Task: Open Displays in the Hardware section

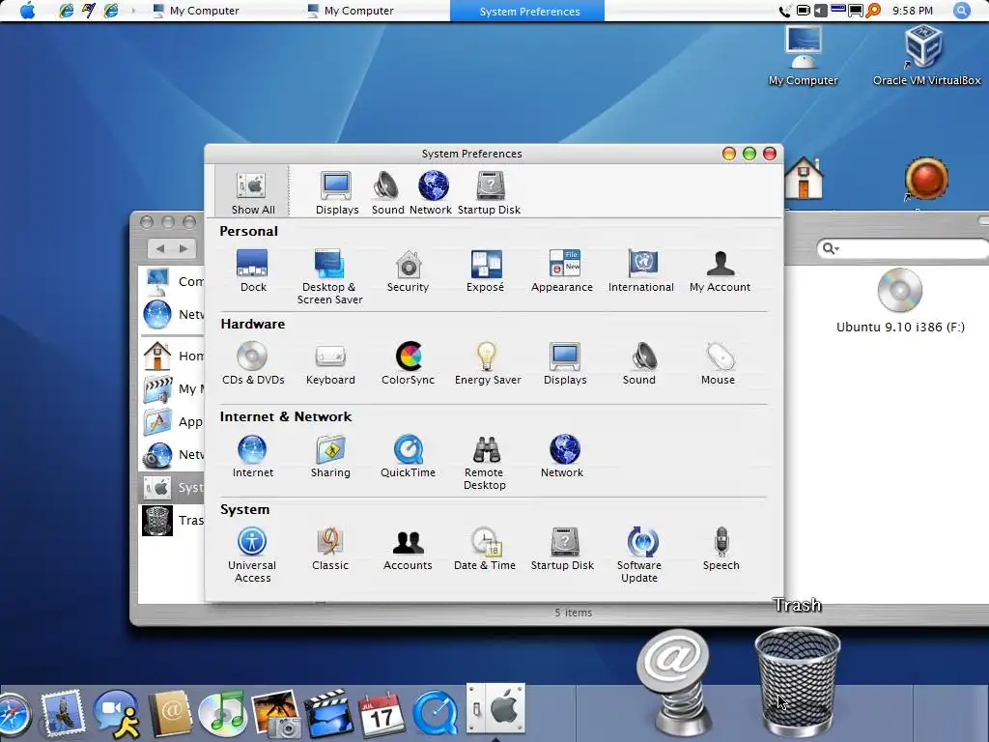Action: click(x=565, y=363)
